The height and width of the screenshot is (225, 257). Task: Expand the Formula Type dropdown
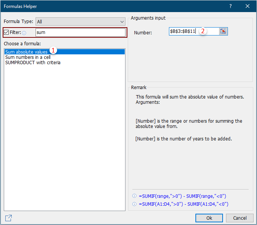[121, 22]
